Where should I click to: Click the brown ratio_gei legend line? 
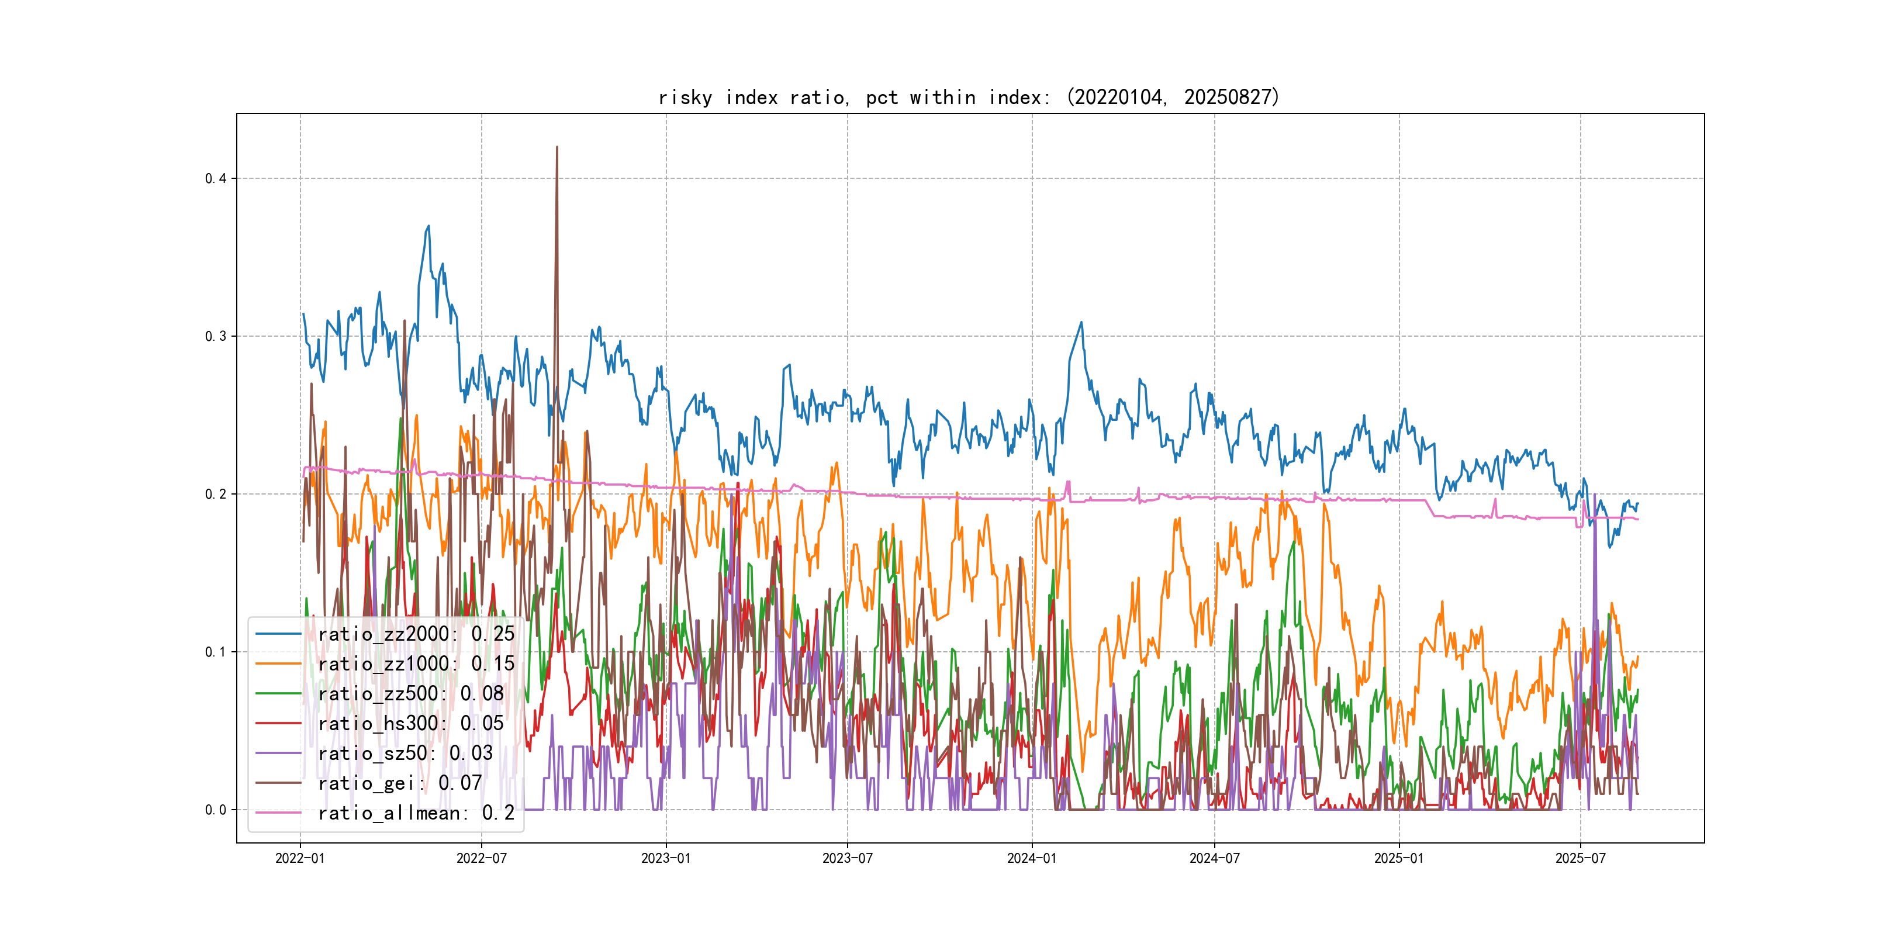click(278, 783)
